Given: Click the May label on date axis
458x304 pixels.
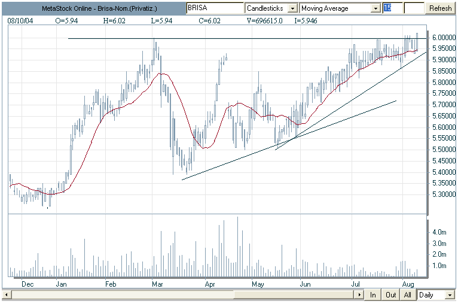Looking at the screenshot, I should [x=258, y=284].
